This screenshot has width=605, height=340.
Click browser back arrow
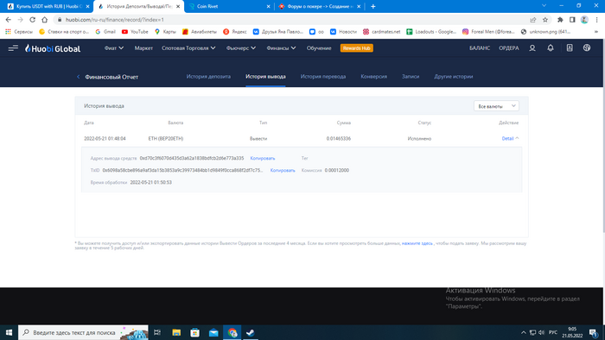pyautogui.click(x=9, y=20)
